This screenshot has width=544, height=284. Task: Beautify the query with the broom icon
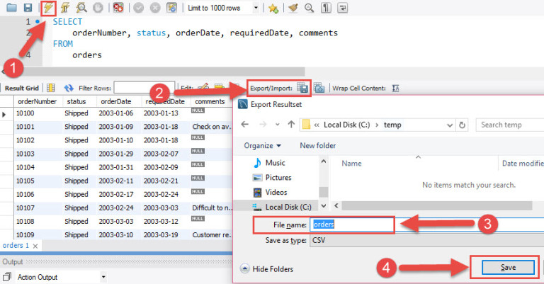tap(293, 8)
